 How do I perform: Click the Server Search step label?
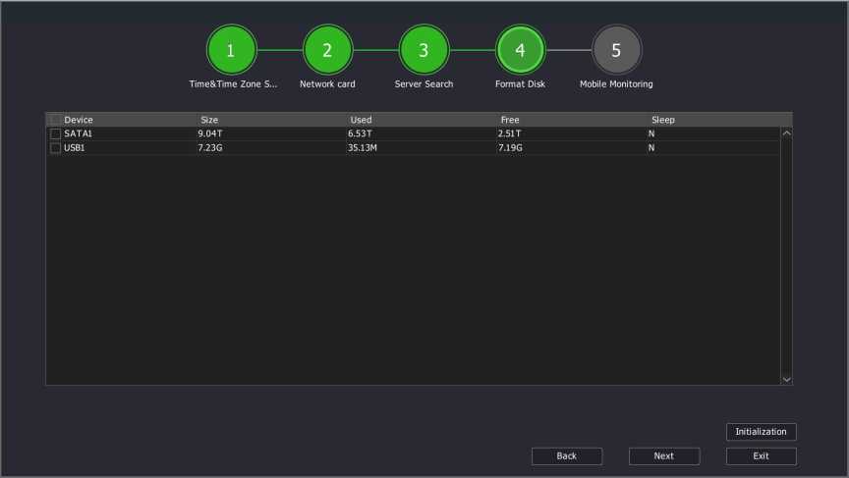tap(424, 84)
